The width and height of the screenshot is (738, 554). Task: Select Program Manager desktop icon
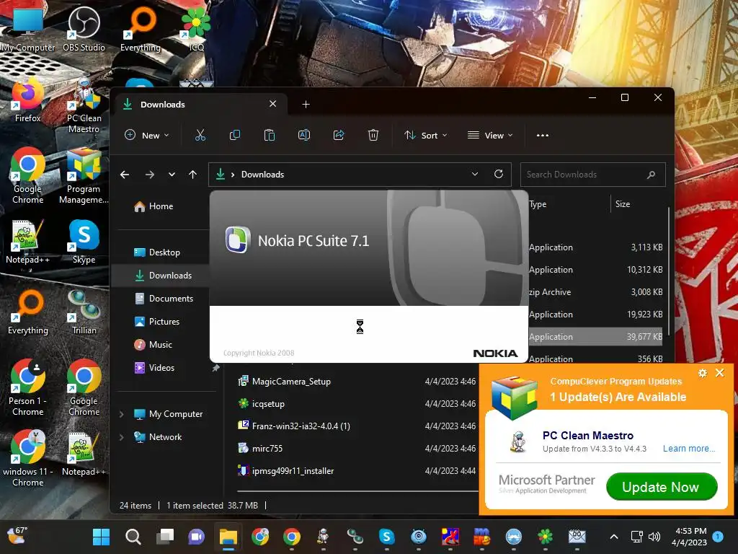pos(84,177)
